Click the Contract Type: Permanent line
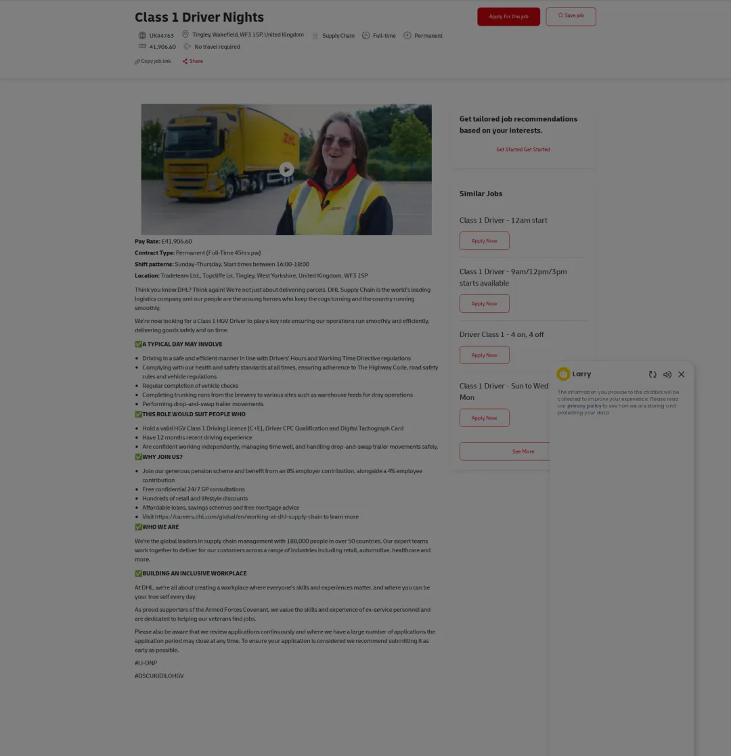Viewport: 731px width, 756px height. pyautogui.click(x=198, y=252)
